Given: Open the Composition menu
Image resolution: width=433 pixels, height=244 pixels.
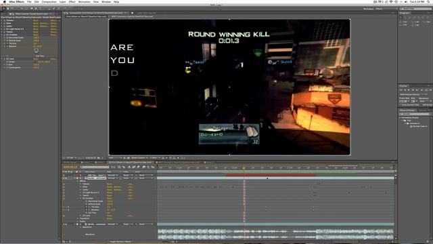Looking at the screenshot, I should 49,1.
